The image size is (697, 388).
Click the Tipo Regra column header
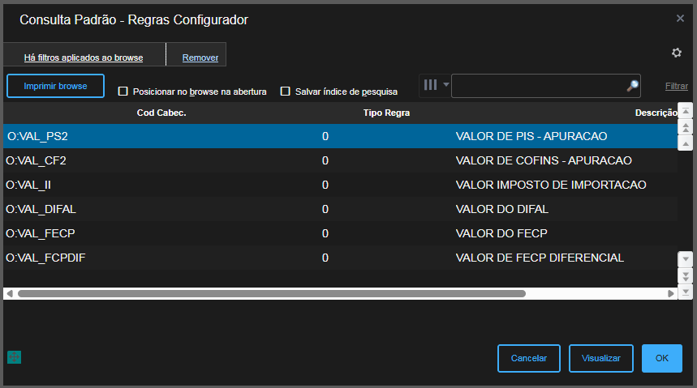386,113
